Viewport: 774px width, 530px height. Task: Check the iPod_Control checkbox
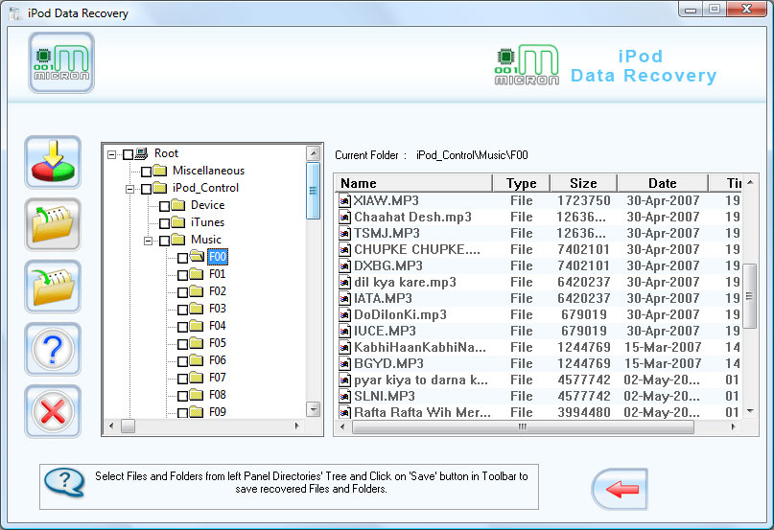(x=146, y=189)
